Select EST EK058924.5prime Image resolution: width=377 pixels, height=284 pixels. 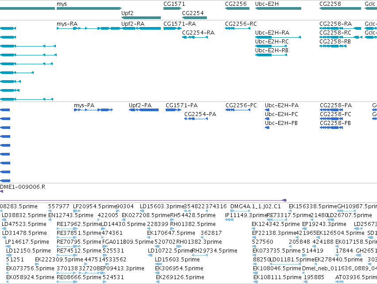point(30,277)
